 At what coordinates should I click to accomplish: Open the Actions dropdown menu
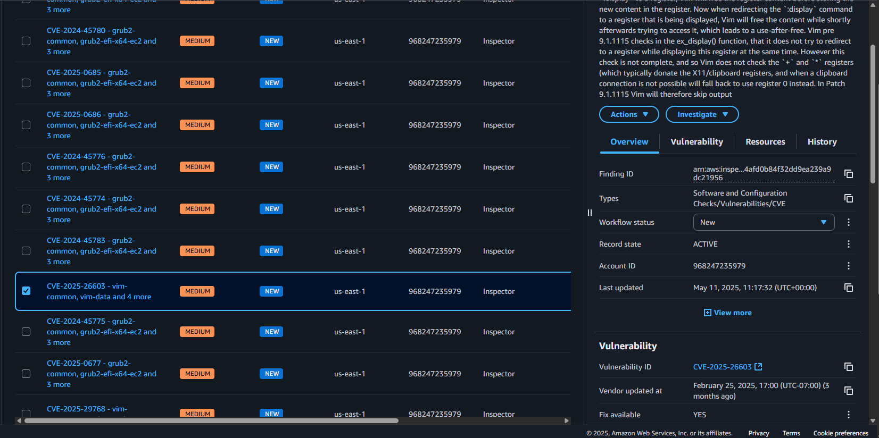[629, 114]
